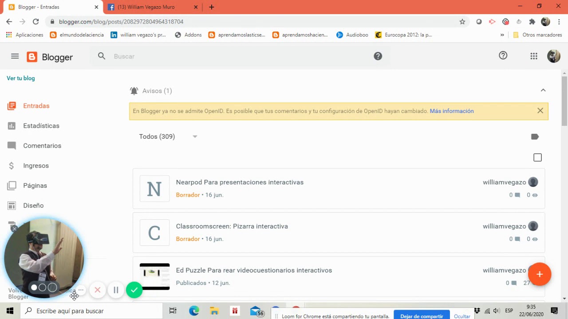Screen dimensions: 568x319
Task: Tick the select-all posts checkbox
Action: coord(537,157)
